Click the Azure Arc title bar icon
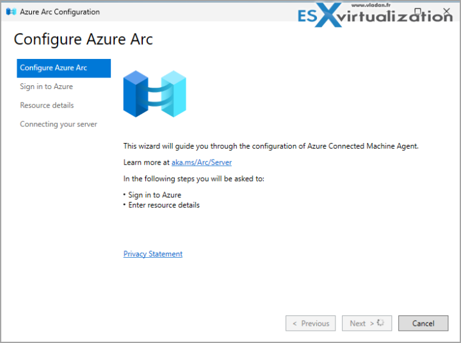The height and width of the screenshot is (343, 461). 11,12
